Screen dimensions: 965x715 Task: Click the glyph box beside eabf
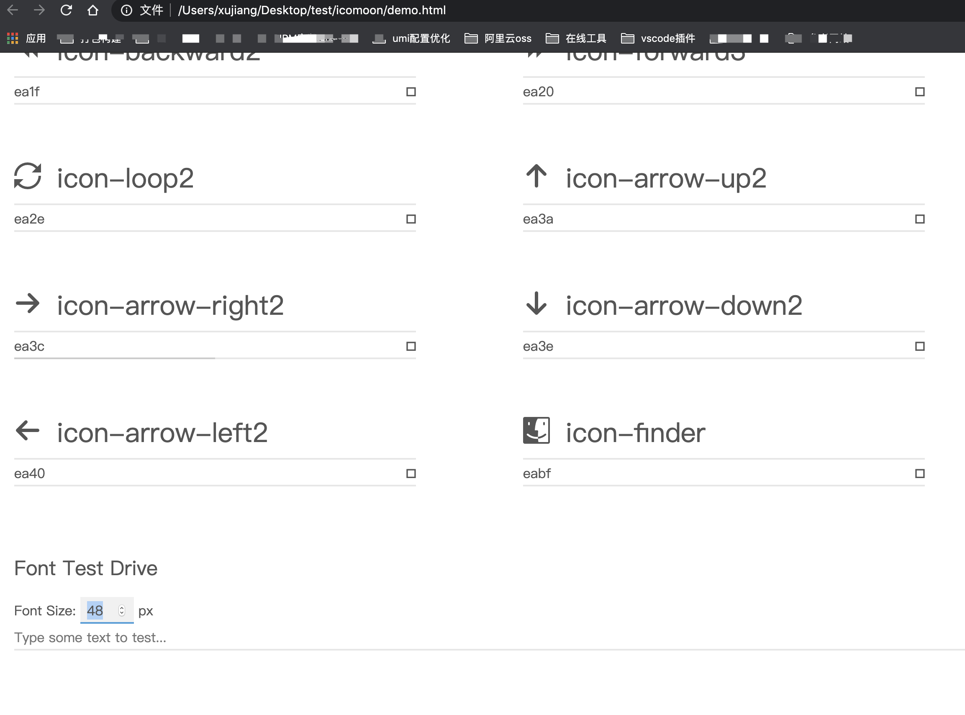click(x=919, y=473)
